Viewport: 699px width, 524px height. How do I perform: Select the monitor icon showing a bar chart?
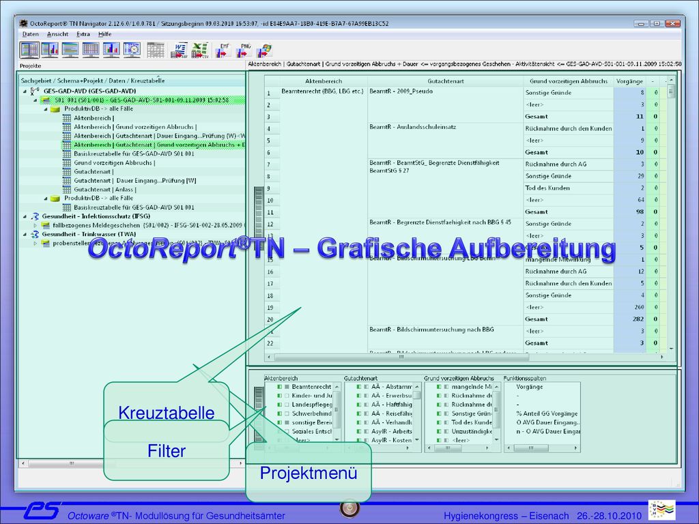pos(111,50)
